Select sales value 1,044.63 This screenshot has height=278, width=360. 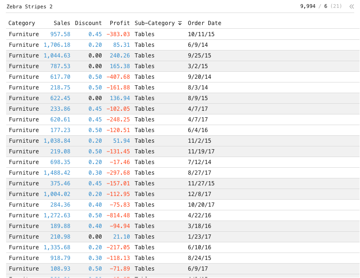click(x=57, y=56)
